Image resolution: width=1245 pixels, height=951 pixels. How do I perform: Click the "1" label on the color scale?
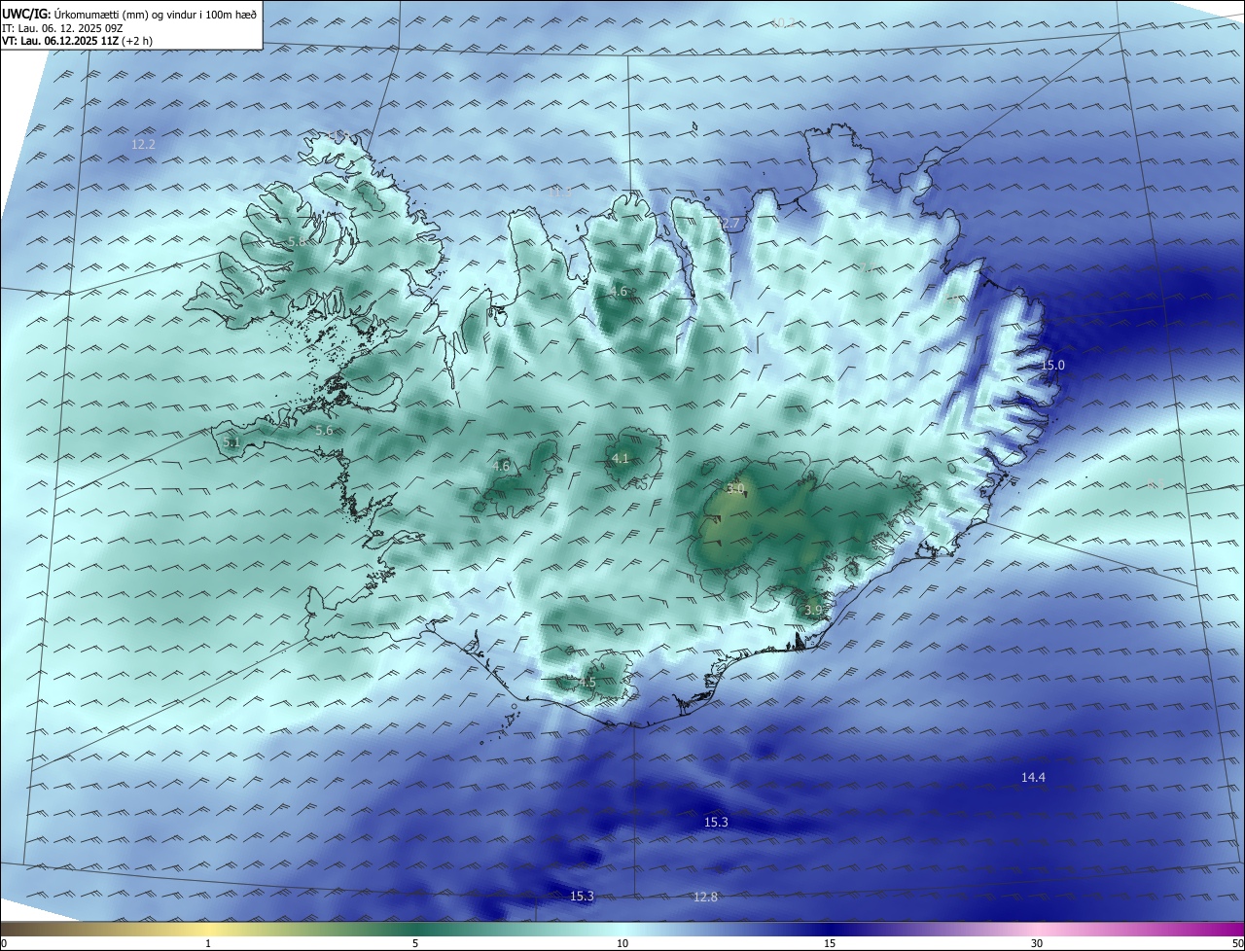coord(208,943)
